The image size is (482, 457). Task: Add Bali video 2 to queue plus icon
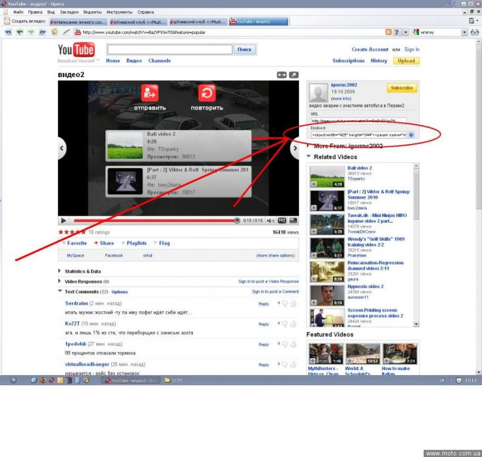314,184
